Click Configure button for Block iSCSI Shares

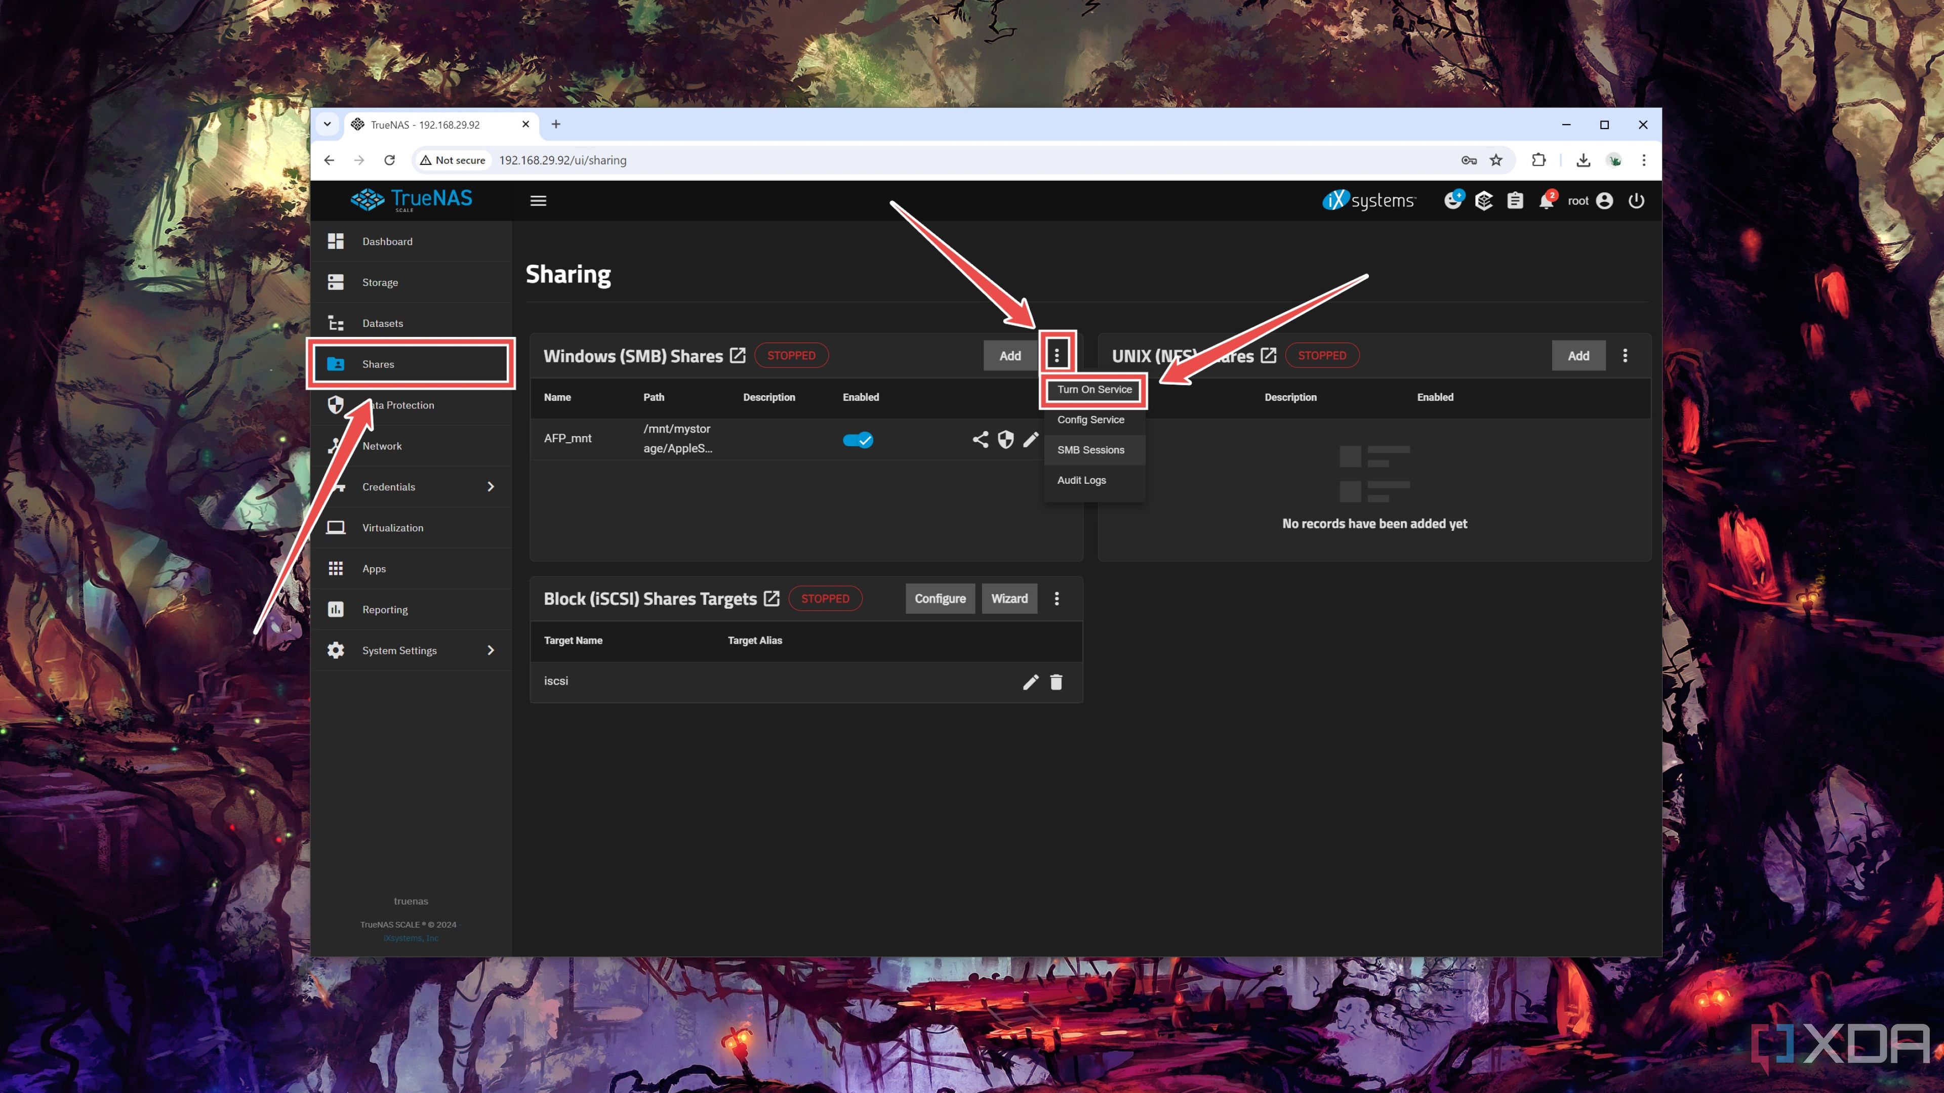click(940, 598)
